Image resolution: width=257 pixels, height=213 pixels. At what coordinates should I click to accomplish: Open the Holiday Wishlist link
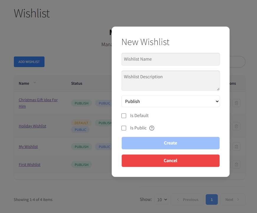pyautogui.click(x=32, y=126)
